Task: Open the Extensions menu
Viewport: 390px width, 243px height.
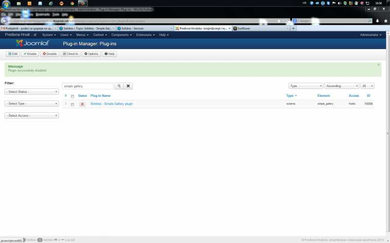Action: tap(145, 35)
